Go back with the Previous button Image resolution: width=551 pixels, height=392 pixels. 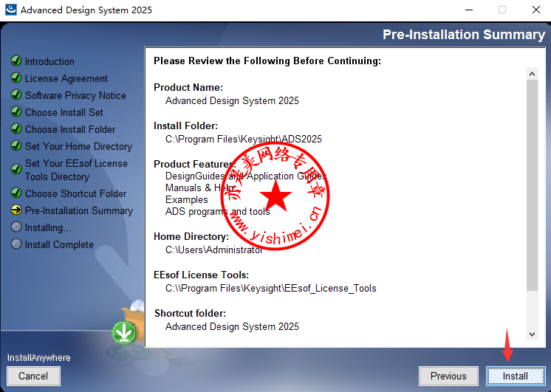pos(448,376)
